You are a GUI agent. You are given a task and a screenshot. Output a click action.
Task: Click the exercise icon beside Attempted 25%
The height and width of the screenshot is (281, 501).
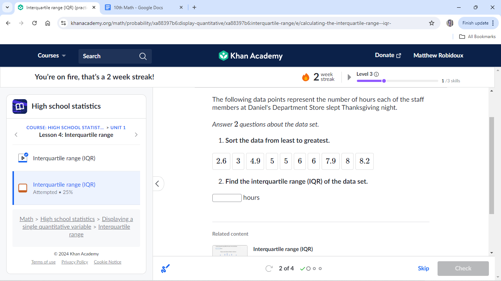[23, 188]
